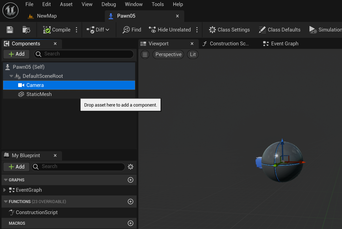Select Pawn05 (Self) in component tree
The height and width of the screenshot is (229, 342).
click(69, 67)
